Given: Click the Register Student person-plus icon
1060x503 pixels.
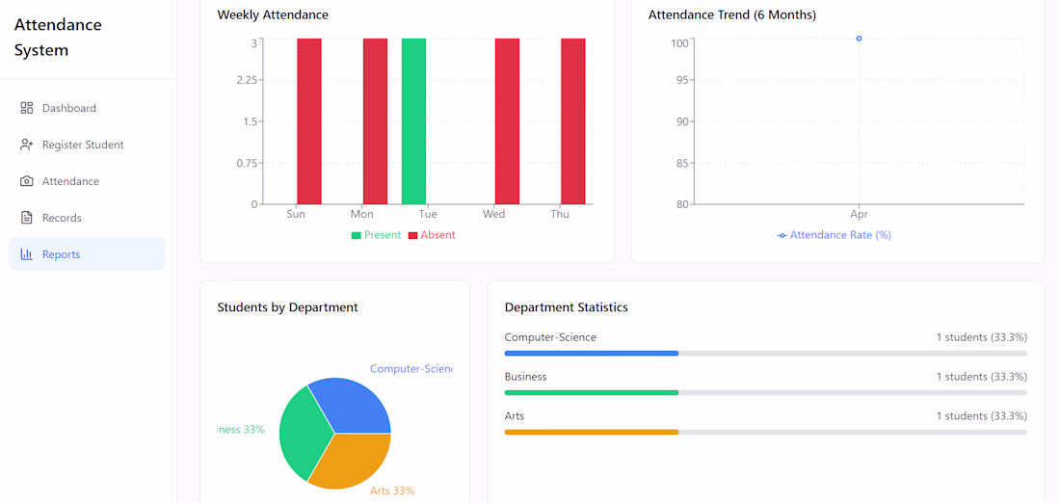Looking at the screenshot, I should tap(27, 145).
